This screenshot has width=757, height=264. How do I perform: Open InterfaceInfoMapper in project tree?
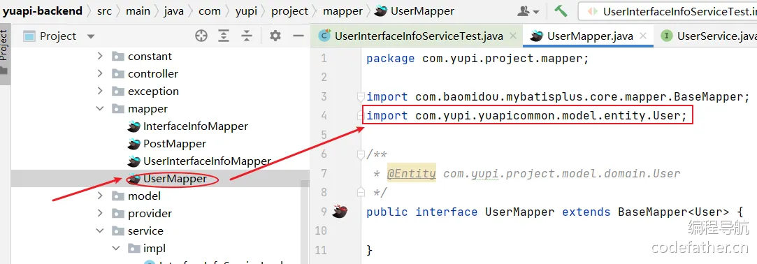tap(196, 126)
